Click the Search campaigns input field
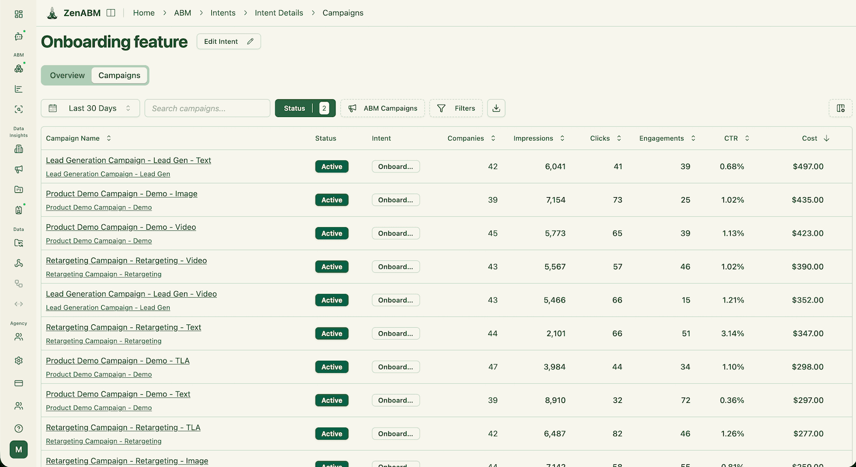The width and height of the screenshot is (856, 467). tap(208, 108)
